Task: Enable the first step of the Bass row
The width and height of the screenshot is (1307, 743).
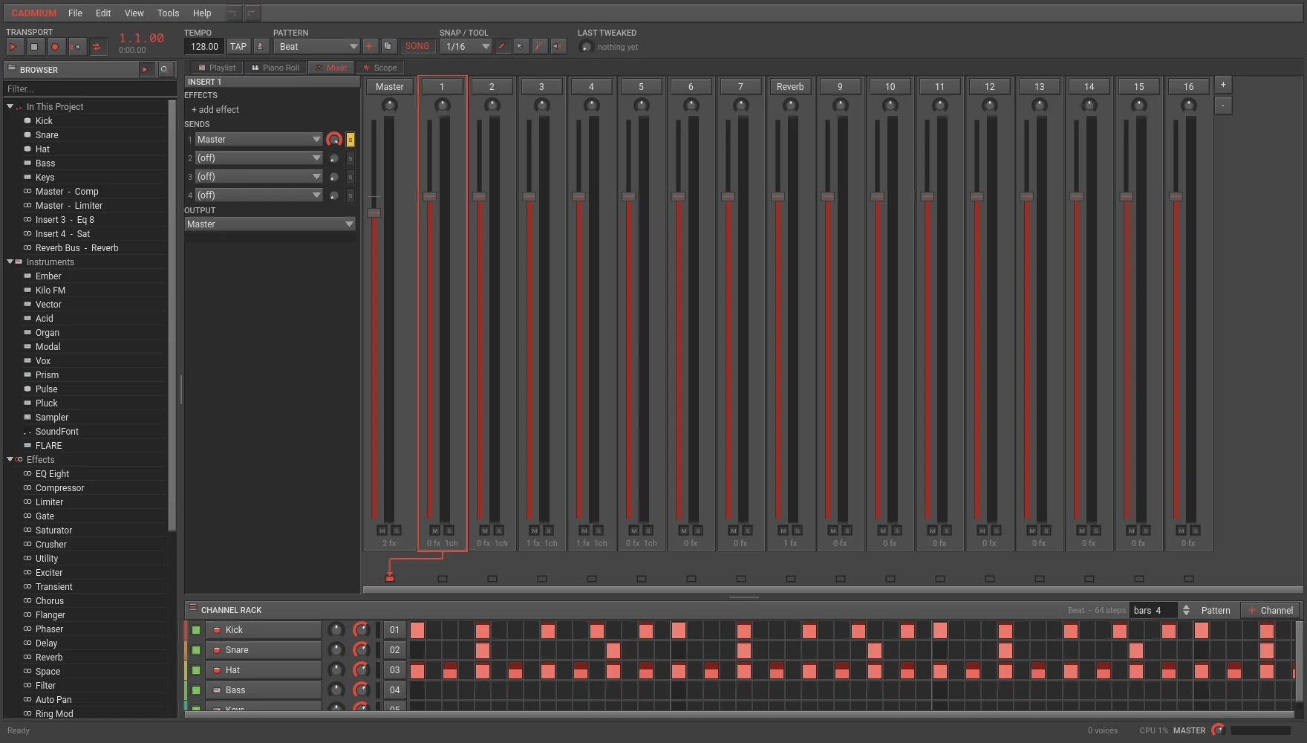Action: click(417, 690)
